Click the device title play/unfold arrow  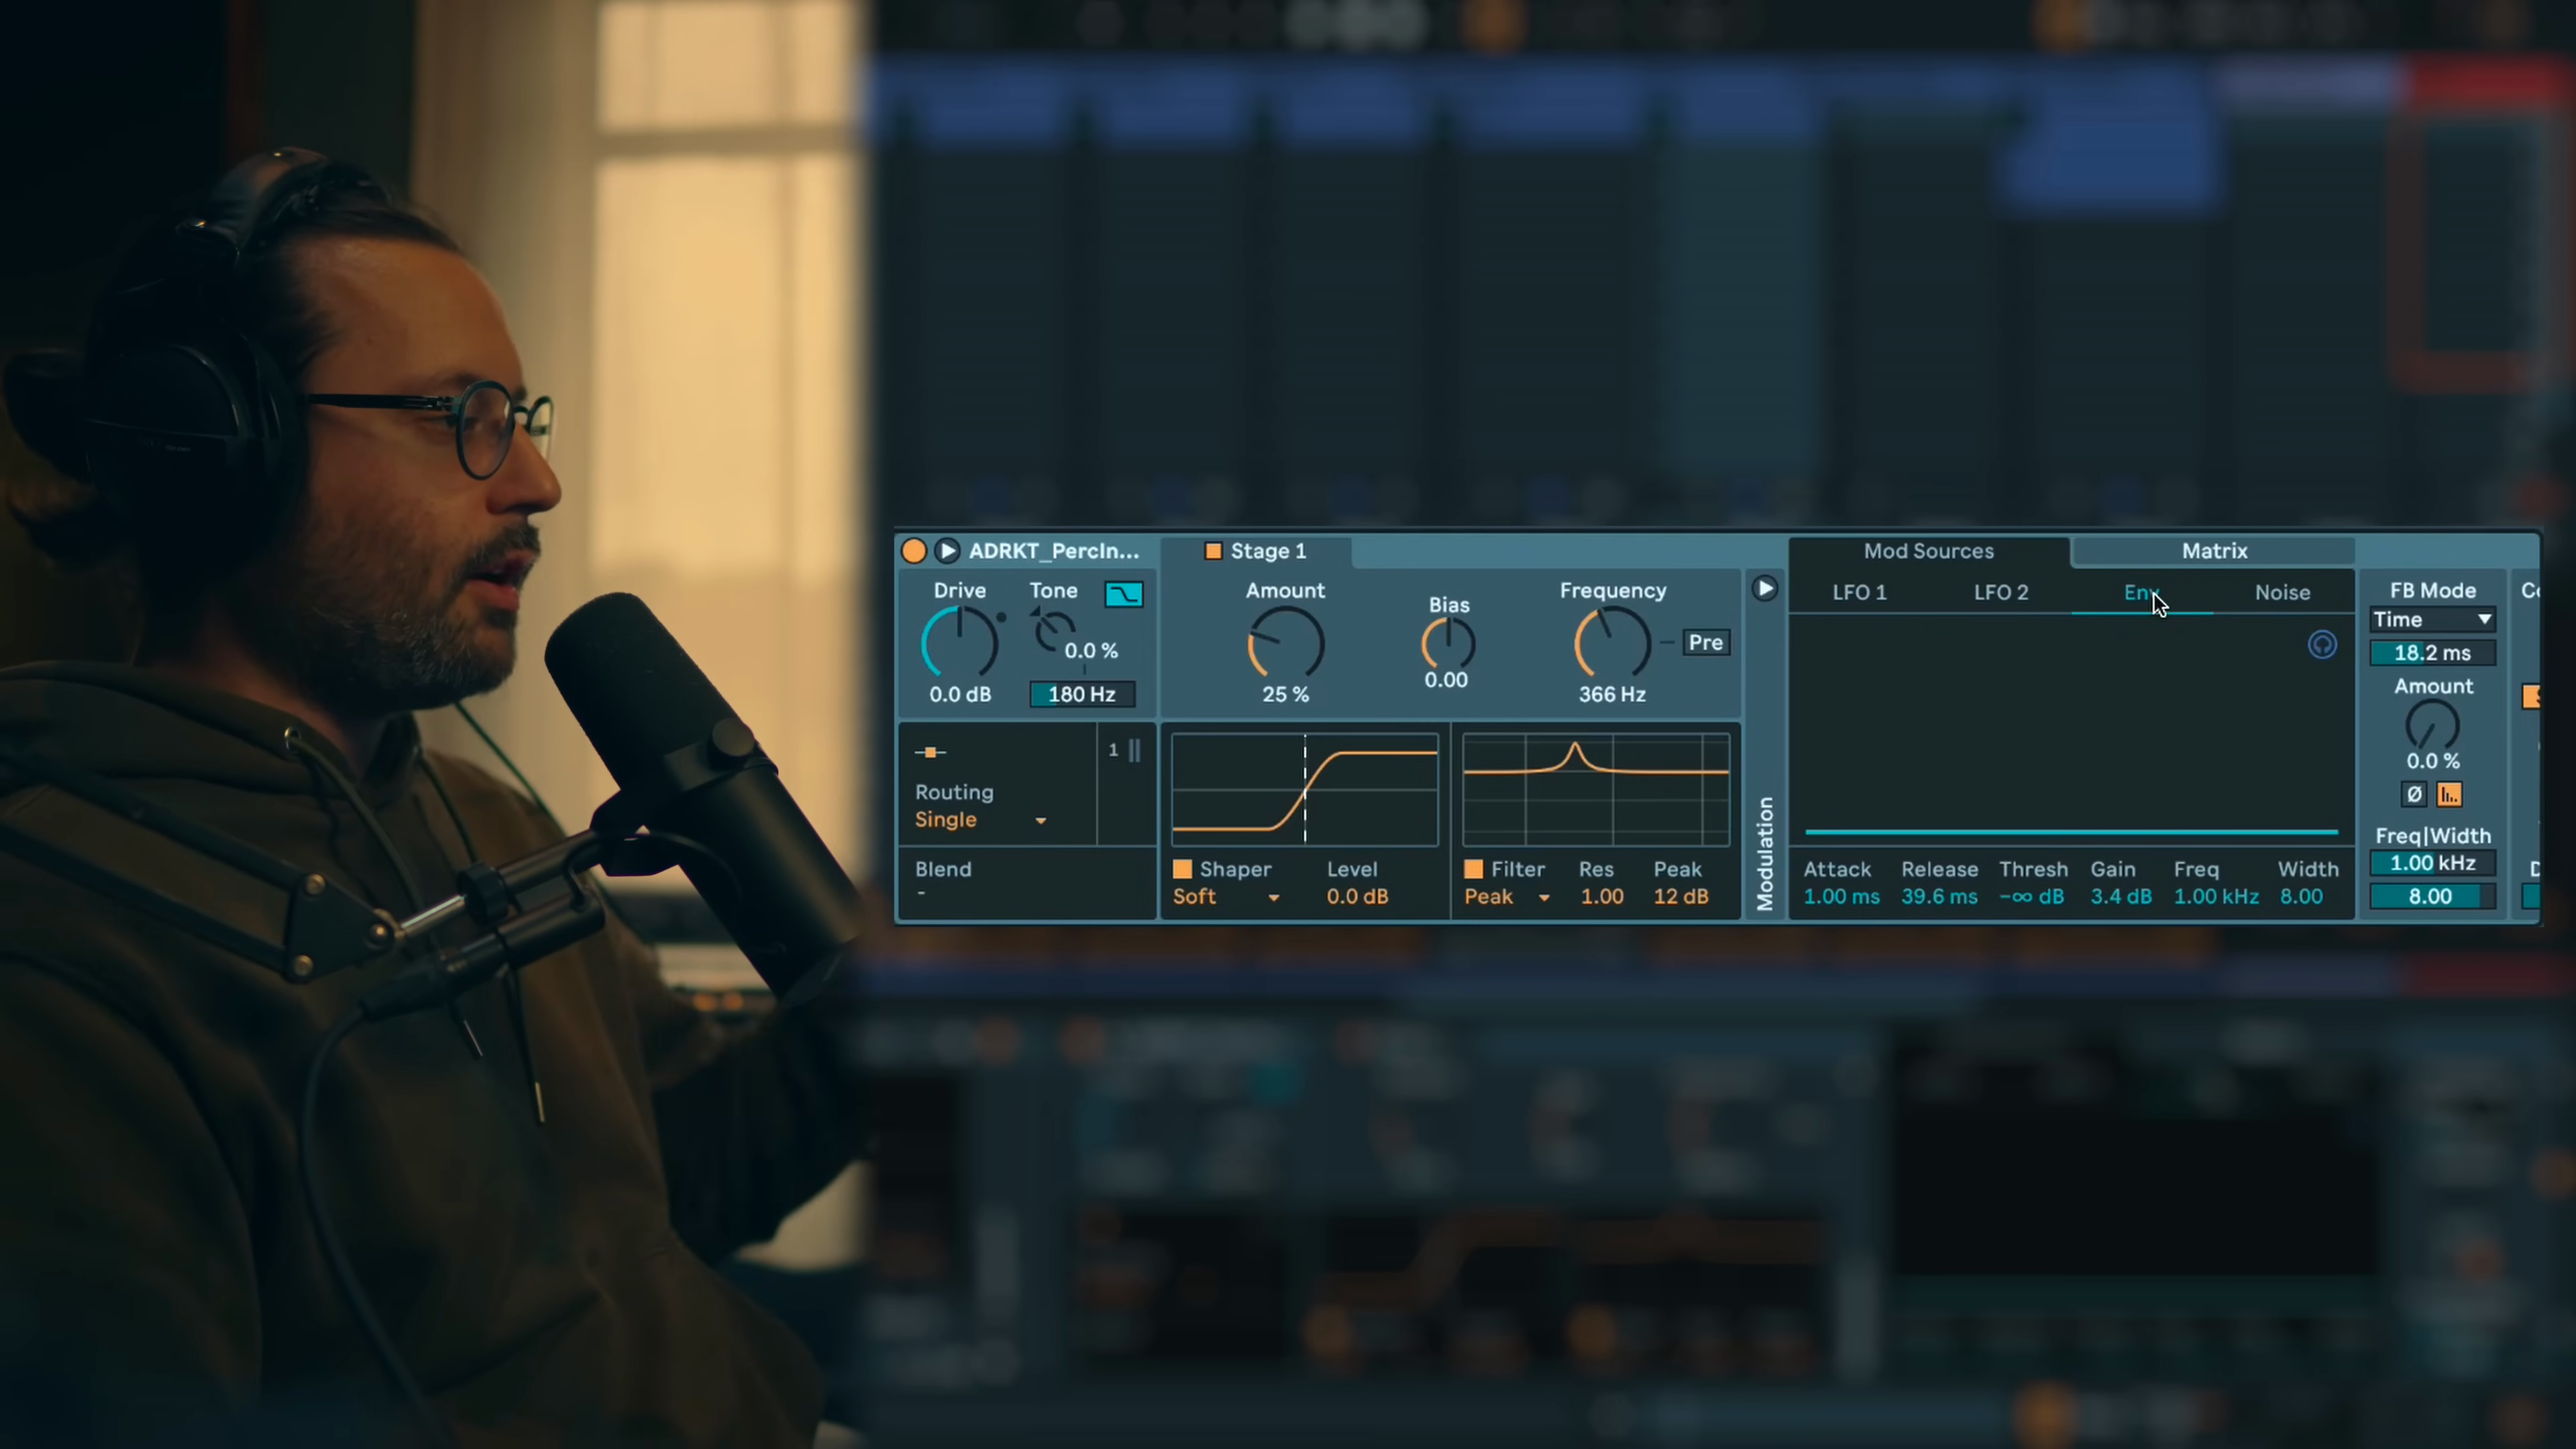pos(947,551)
